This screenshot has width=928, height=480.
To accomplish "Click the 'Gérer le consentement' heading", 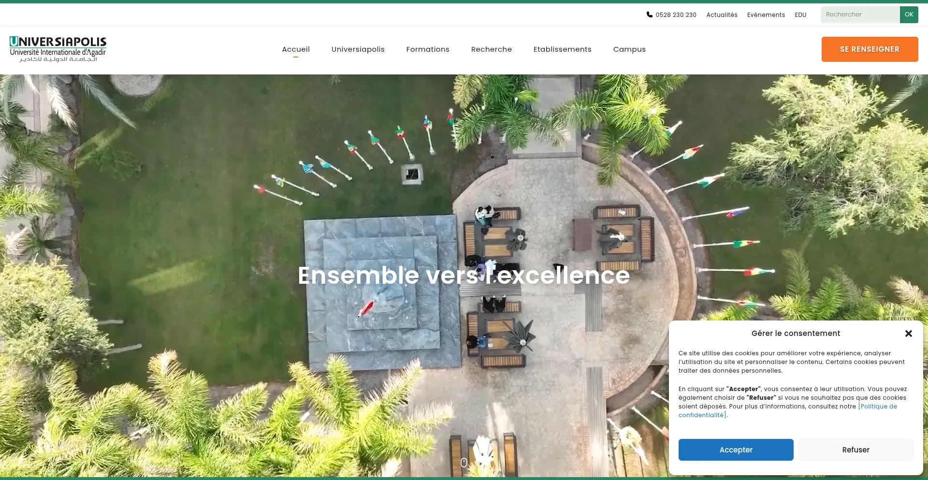I will pos(796,334).
